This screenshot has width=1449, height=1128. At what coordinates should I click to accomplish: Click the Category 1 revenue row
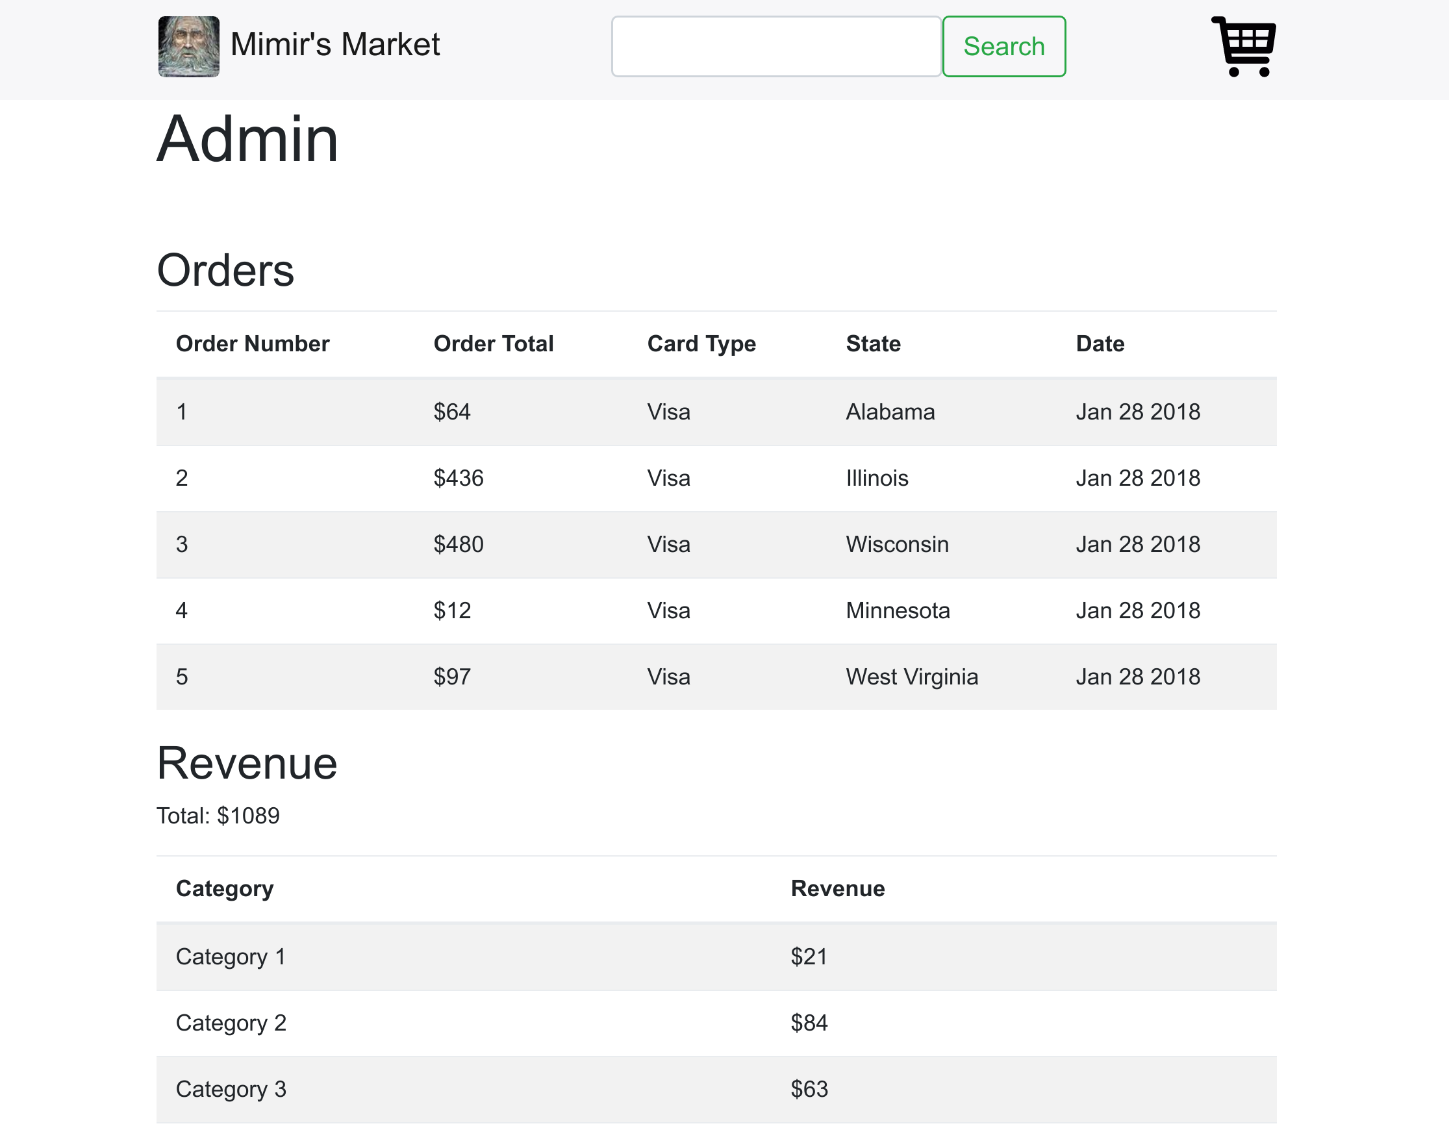(x=715, y=956)
